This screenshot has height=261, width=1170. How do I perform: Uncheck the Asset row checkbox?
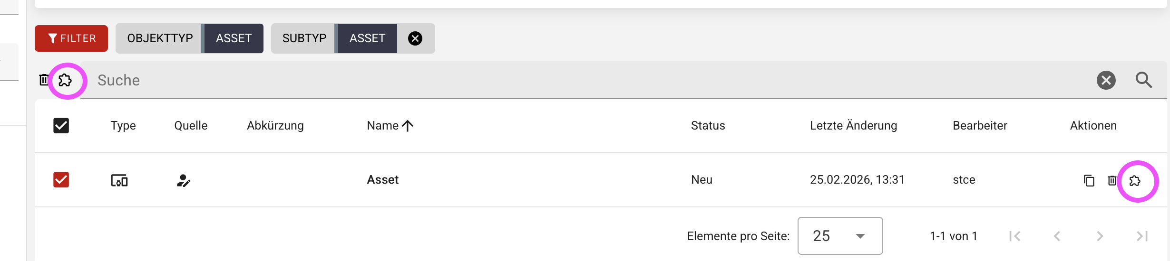click(x=61, y=180)
